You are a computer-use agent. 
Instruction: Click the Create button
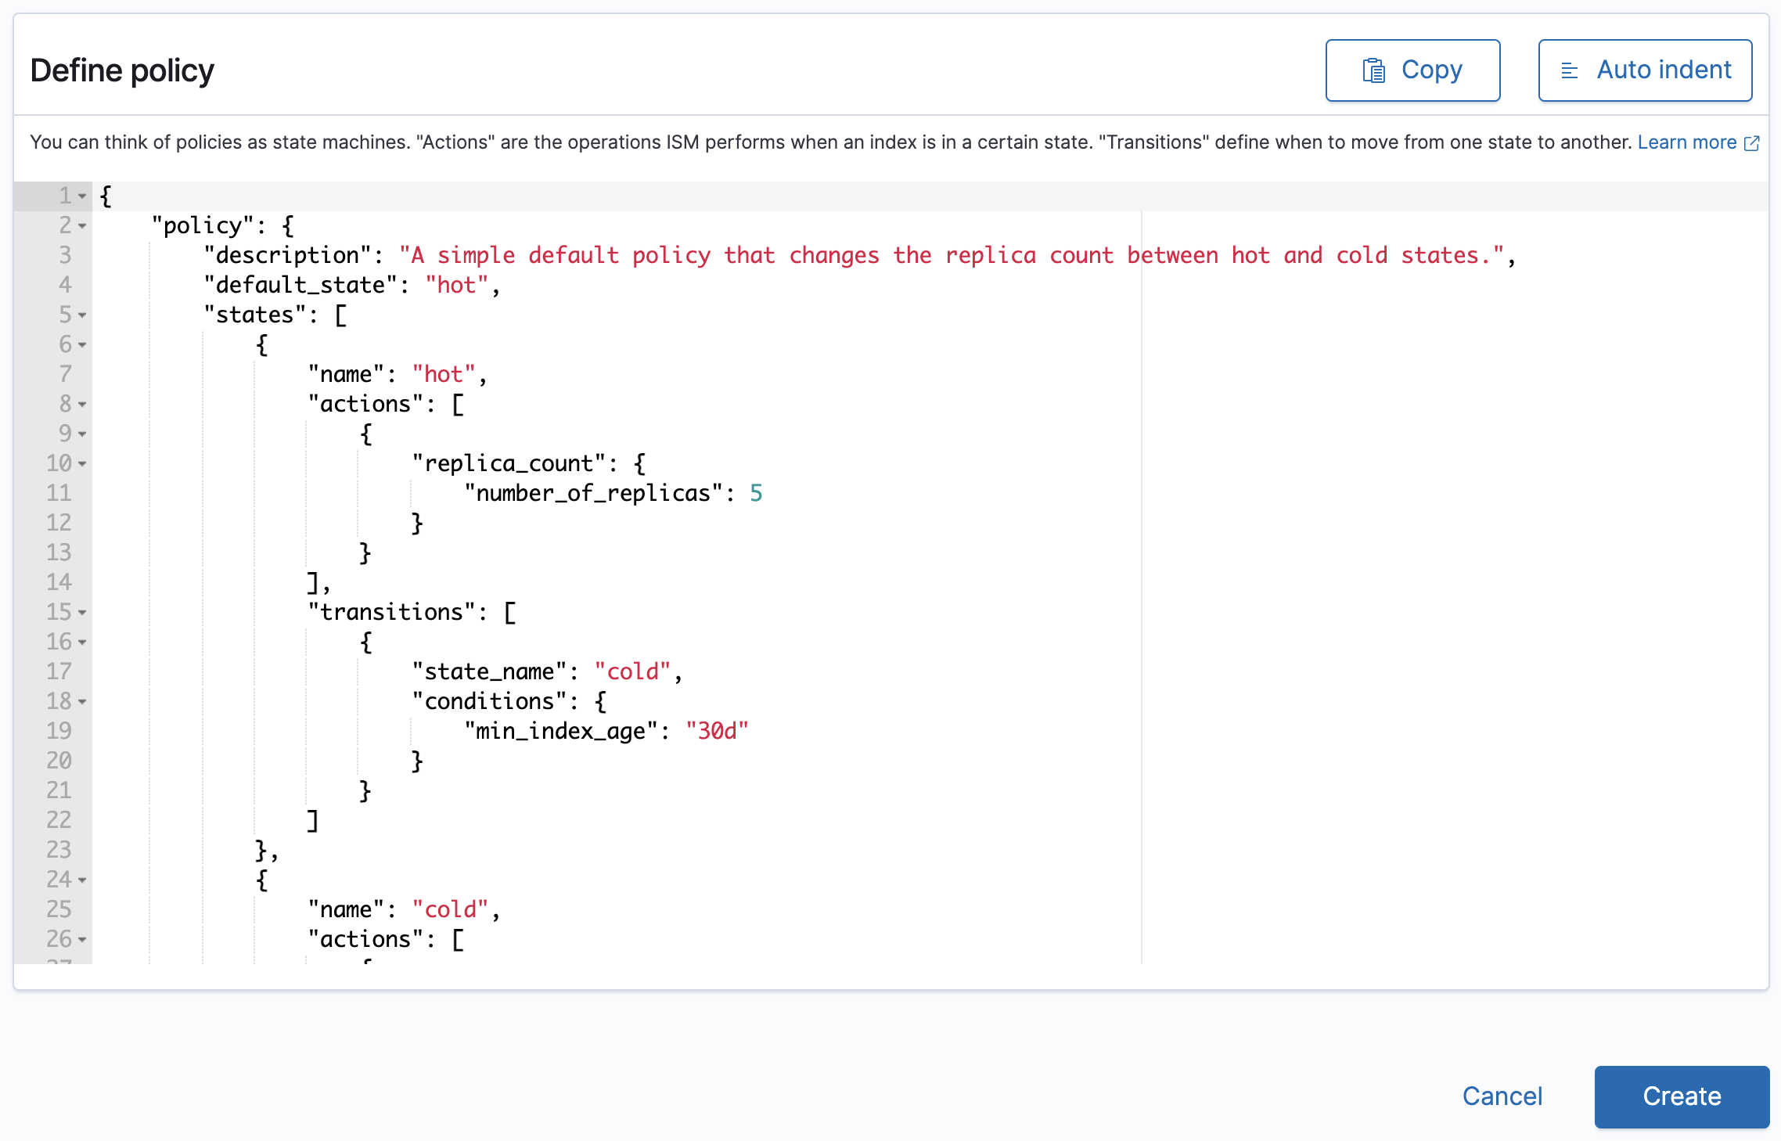[x=1681, y=1096]
